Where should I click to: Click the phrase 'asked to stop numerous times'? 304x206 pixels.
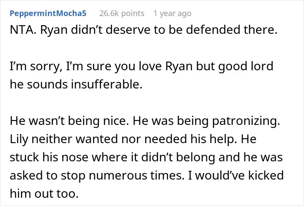96,175
